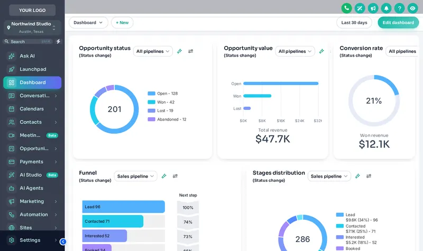The image size is (423, 251).
Task: Open the bell notifications icon
Action: (x=386, y=8)
